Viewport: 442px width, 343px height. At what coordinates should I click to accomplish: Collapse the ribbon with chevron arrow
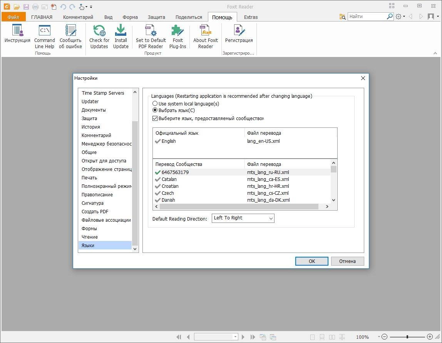click(435, 53)
